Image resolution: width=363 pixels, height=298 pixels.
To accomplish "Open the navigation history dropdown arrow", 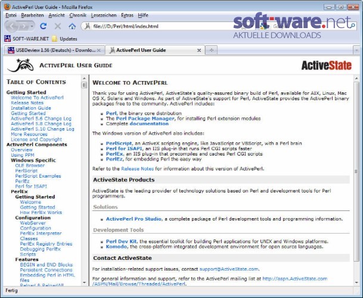I will (32, 26).
